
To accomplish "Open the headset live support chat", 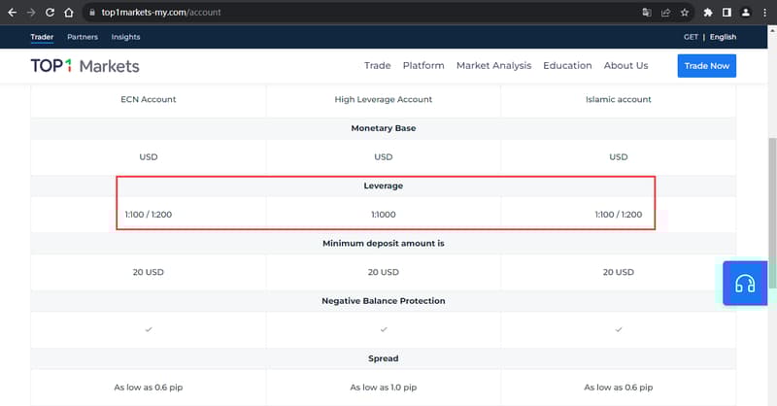I will pyautogui.click(x=745, y=283).
